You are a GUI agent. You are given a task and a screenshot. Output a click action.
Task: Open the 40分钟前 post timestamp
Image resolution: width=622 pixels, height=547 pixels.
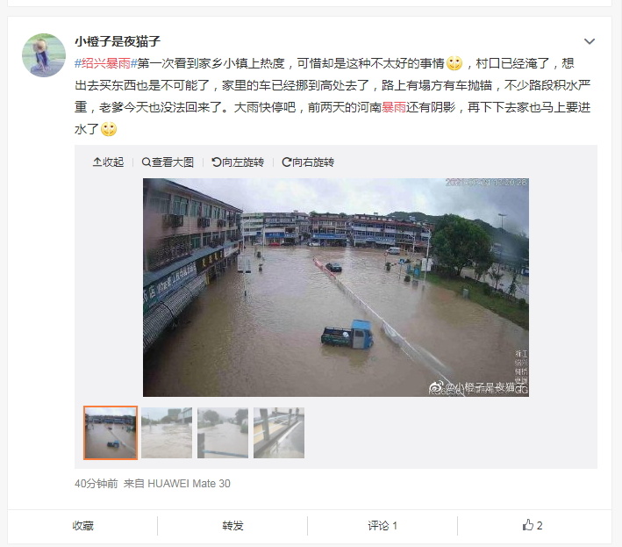[97, 484]
